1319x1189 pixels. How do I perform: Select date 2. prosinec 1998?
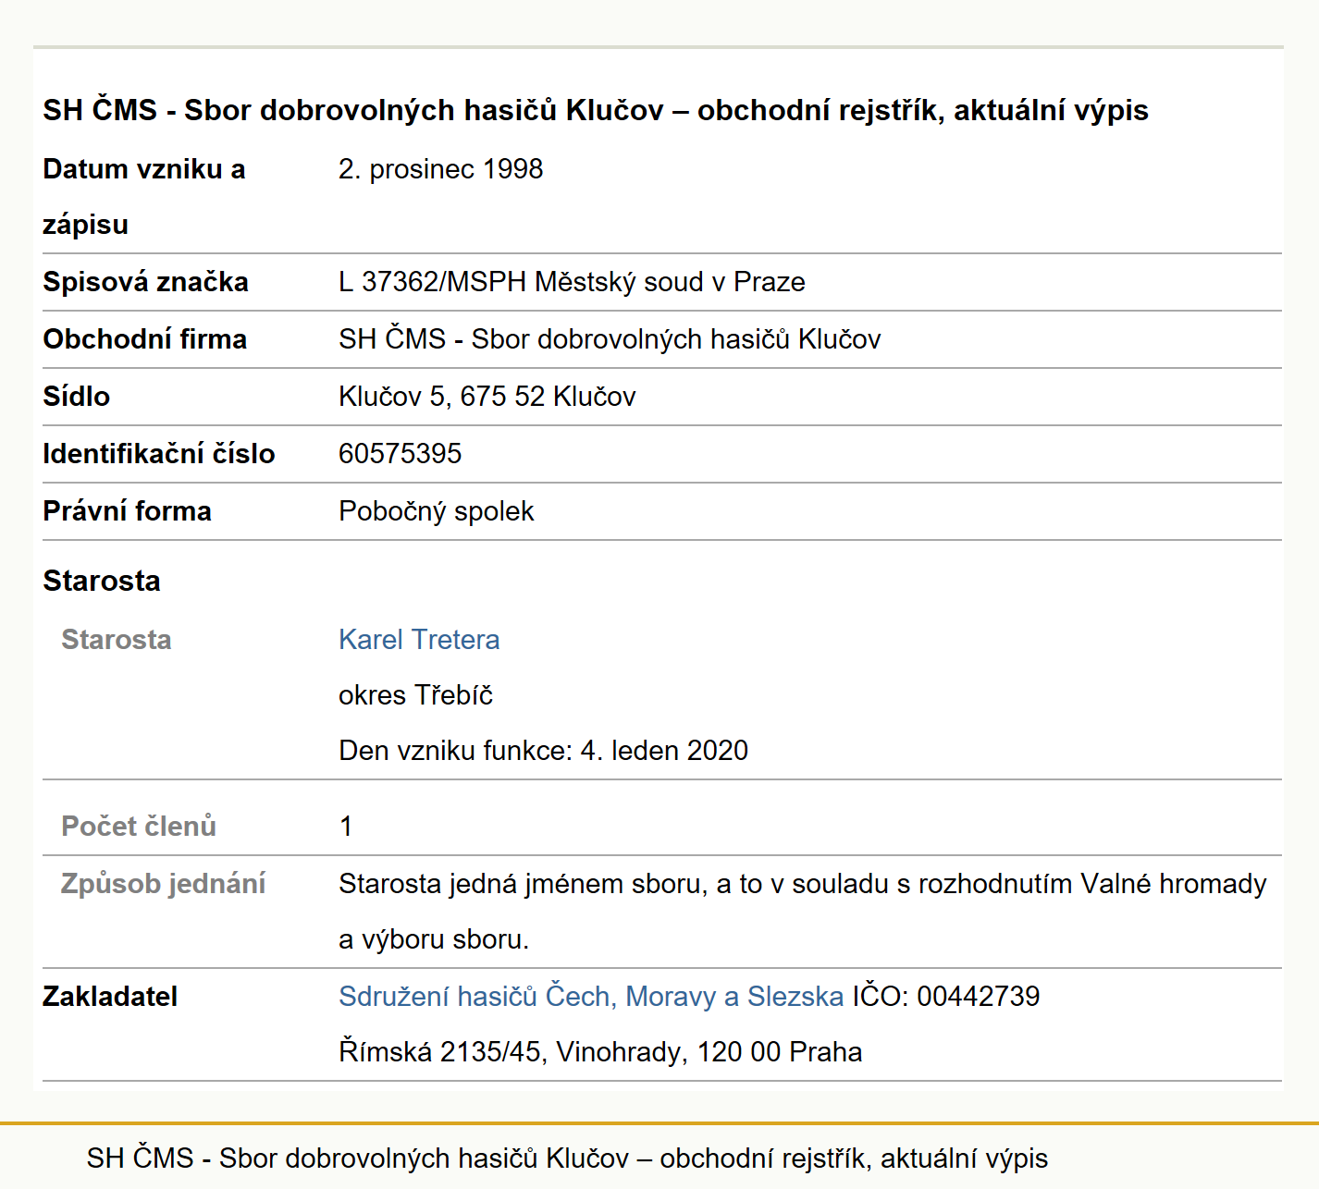(x=440, y=169)
